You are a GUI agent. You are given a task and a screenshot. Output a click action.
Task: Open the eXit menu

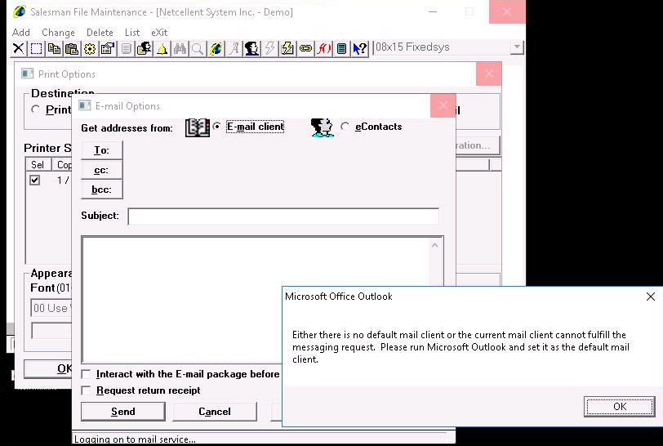[x=159, y=33]
